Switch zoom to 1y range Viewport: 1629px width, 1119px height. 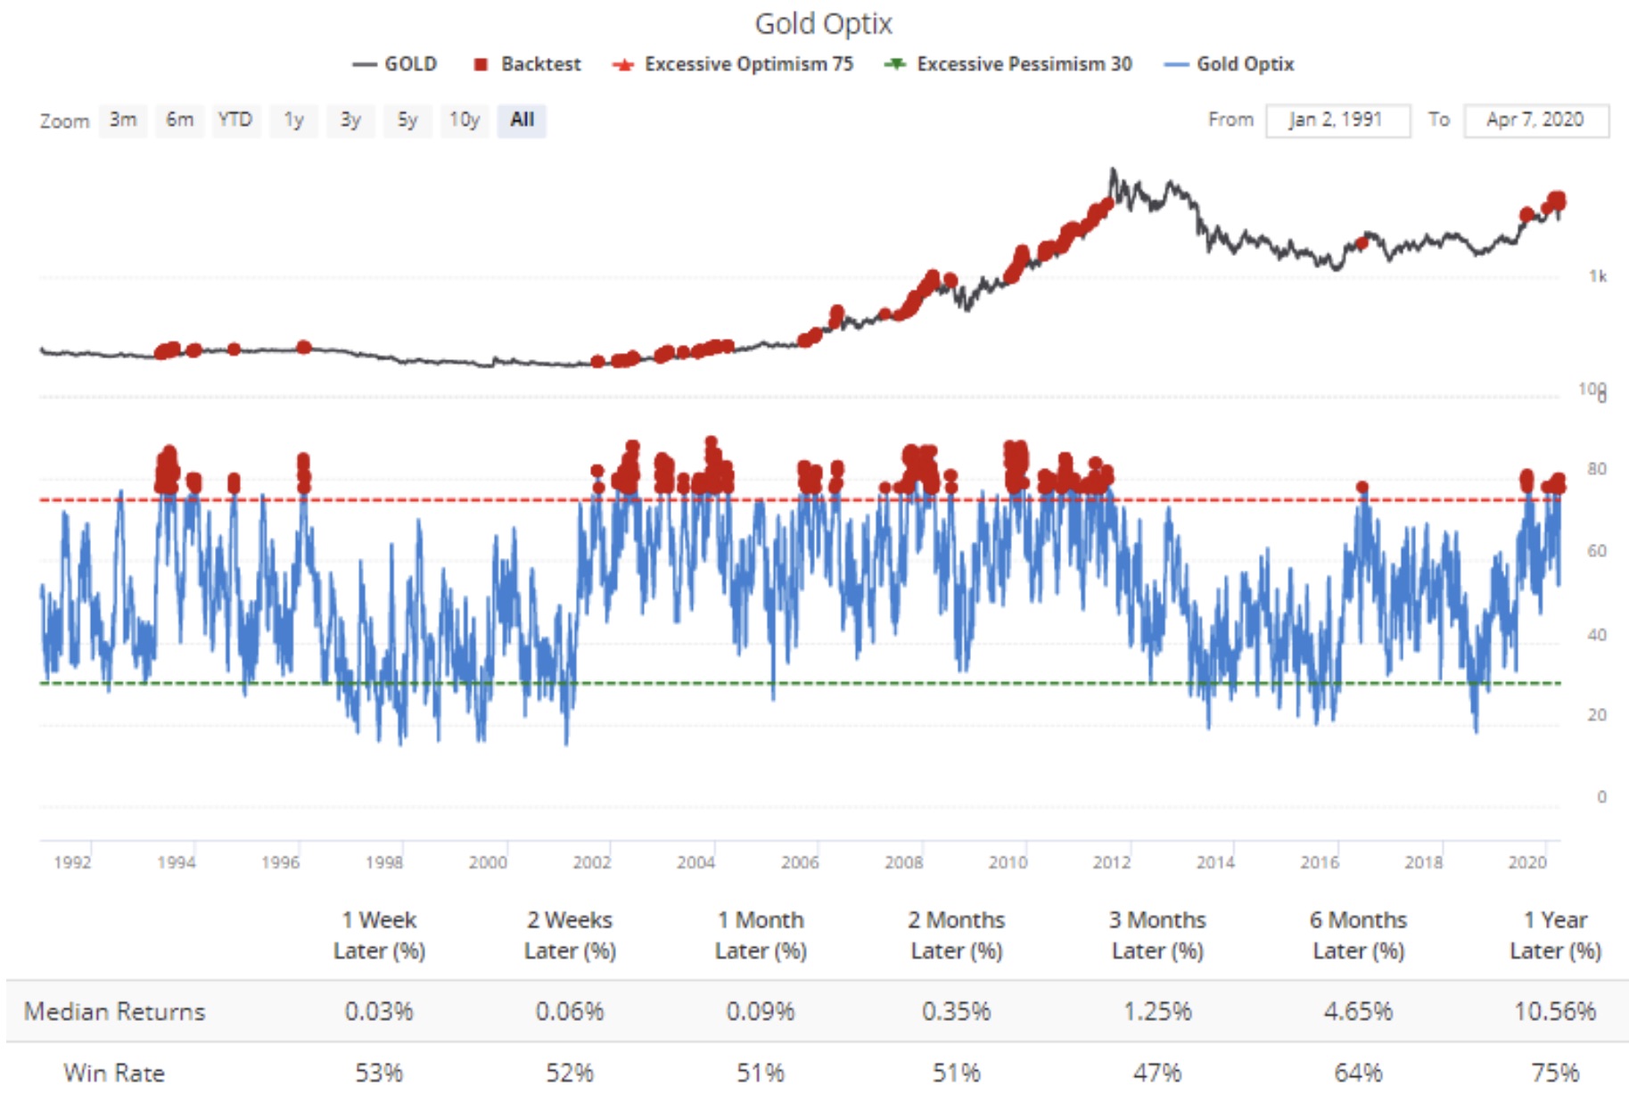pyautogui.click(x=293, y=119)
